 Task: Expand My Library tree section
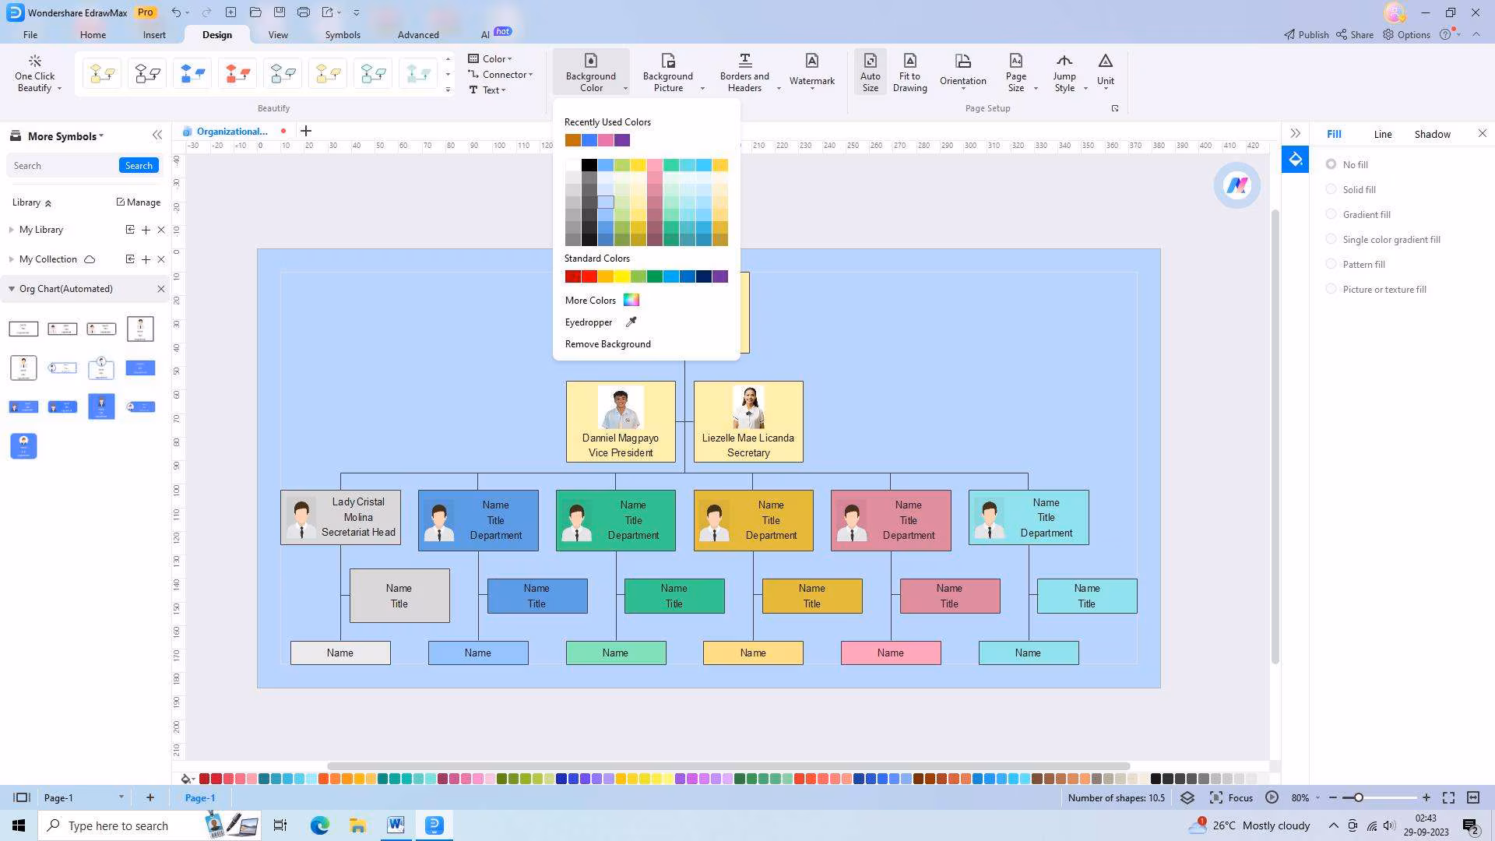[12, 230]
